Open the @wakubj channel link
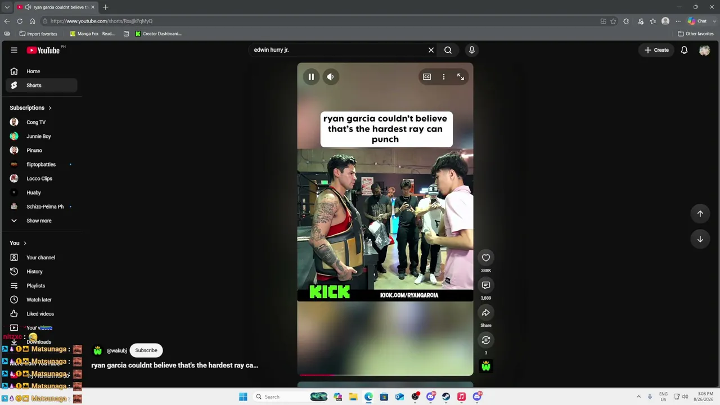This screenshot has width=720, height=405. [116, 350]
